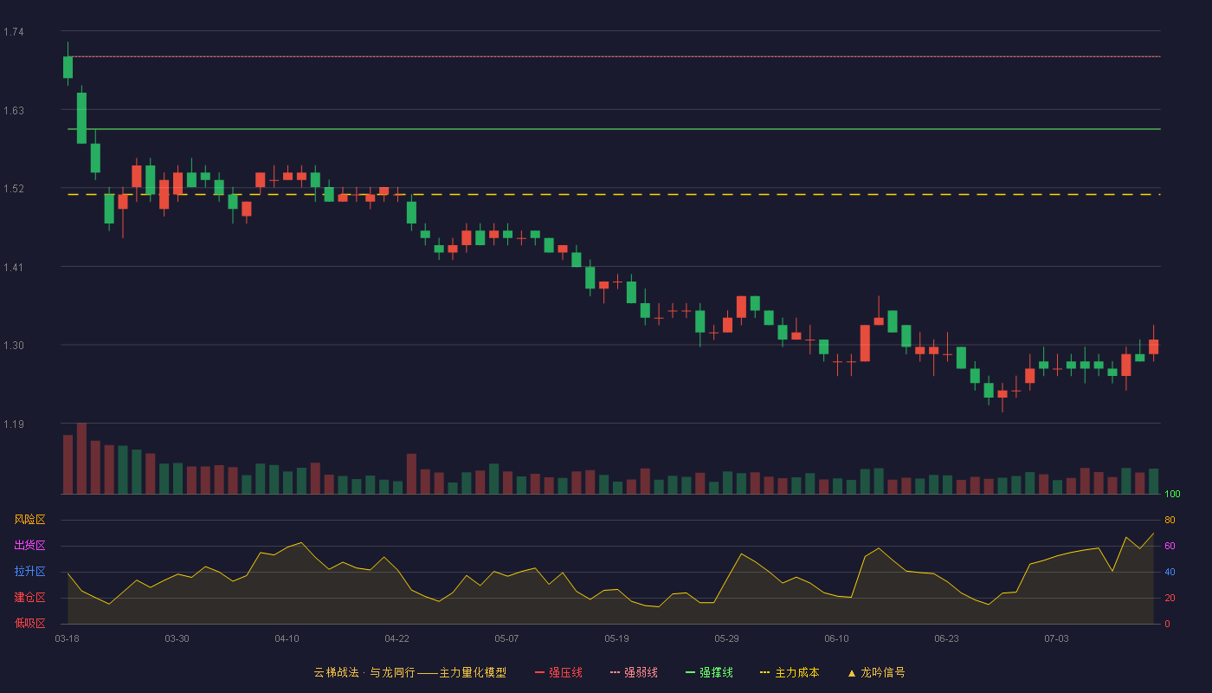Click the 04-22 date label

pos(396,638)
